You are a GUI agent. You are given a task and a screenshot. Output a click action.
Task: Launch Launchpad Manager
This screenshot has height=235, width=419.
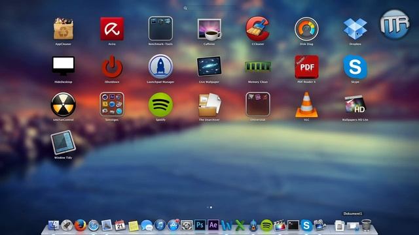pyautogui.click(x=160, y=67)
